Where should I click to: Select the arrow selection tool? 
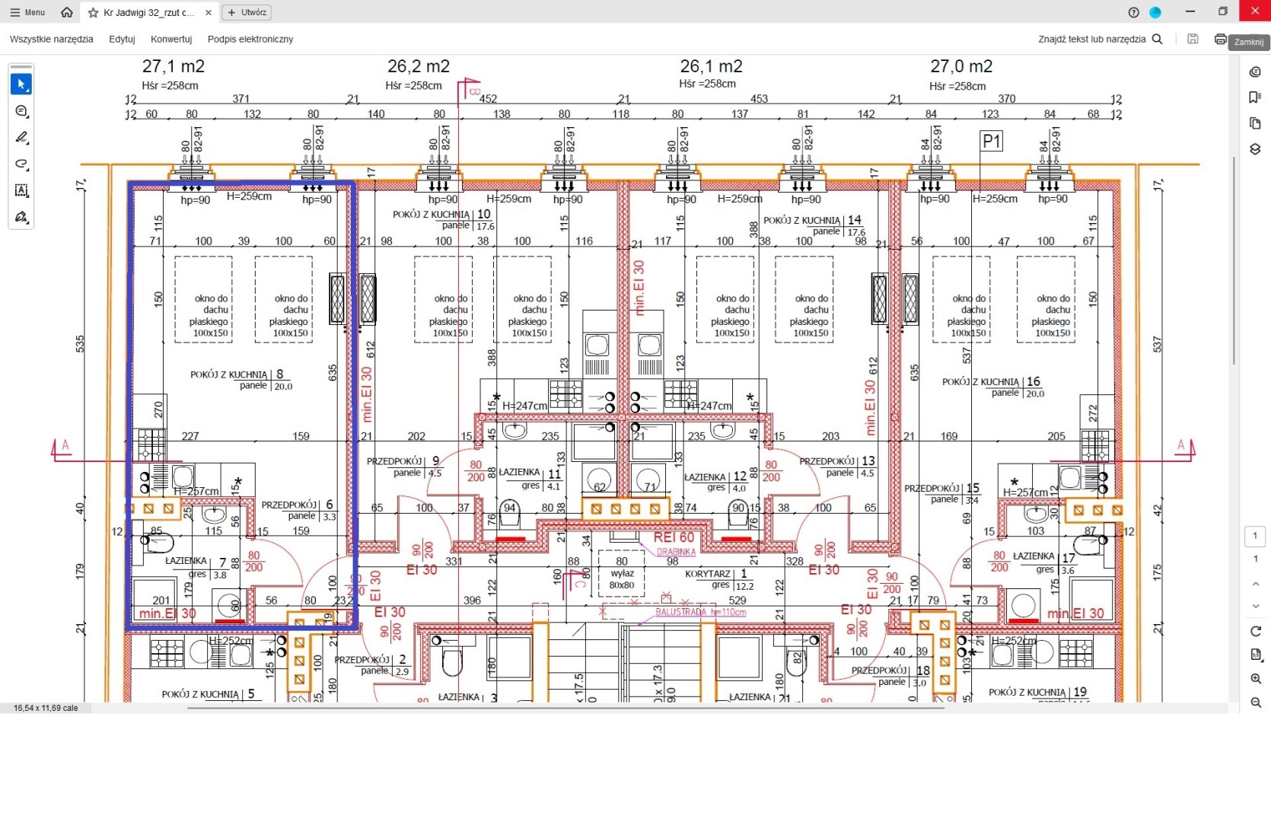[21, 84]
